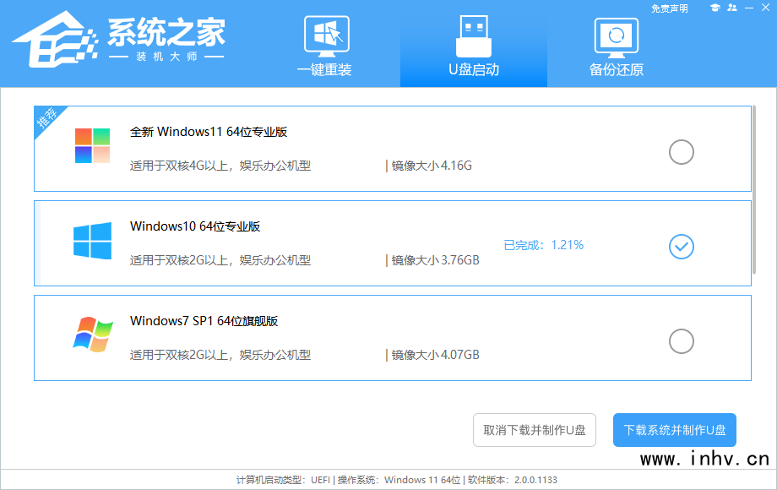Viewport: 777px width, 490px height.
Task: Click the users contact icon in title bar
Action: click(731, 8)
